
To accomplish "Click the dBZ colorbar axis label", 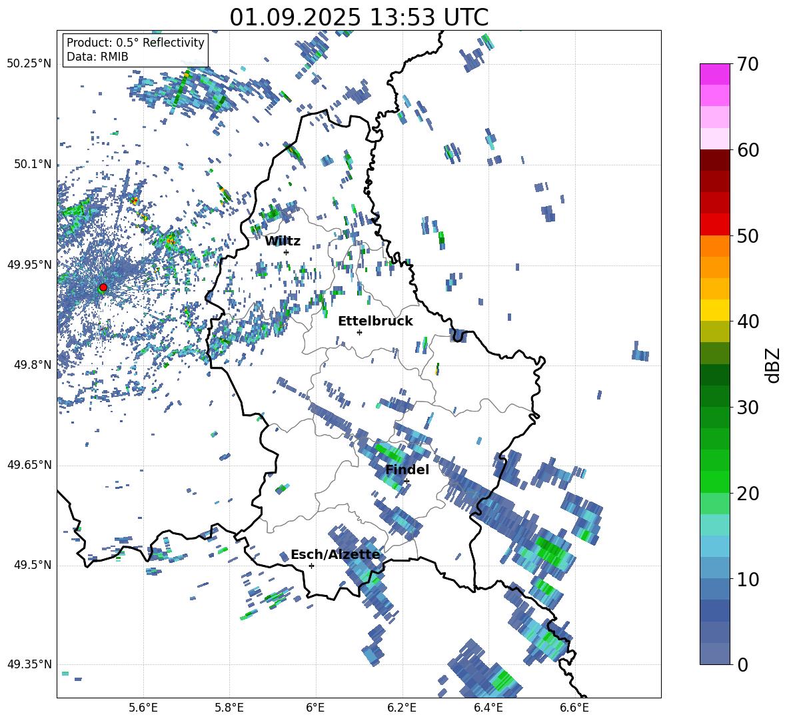I will click(774, 365).
